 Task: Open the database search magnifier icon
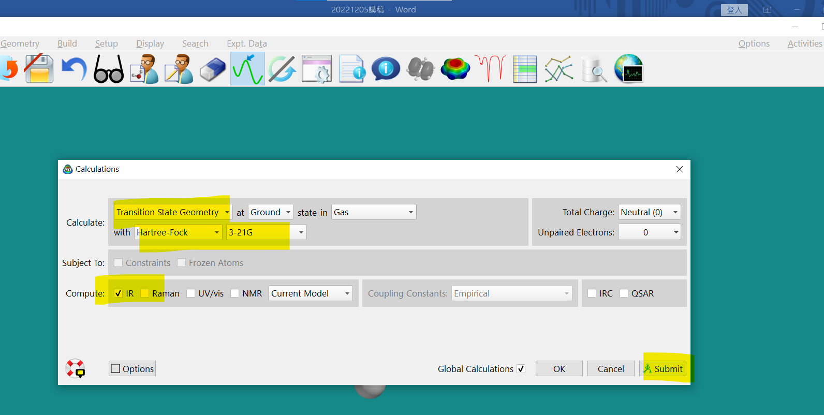click(x=594, y=69)
